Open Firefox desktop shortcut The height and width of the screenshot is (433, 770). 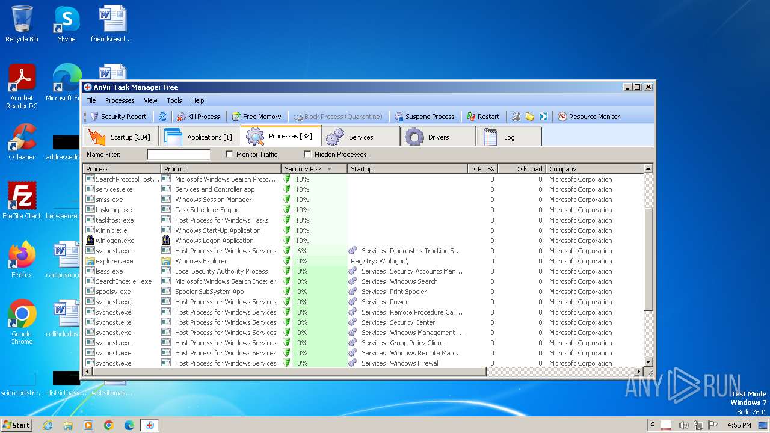[x=22, y=260]
